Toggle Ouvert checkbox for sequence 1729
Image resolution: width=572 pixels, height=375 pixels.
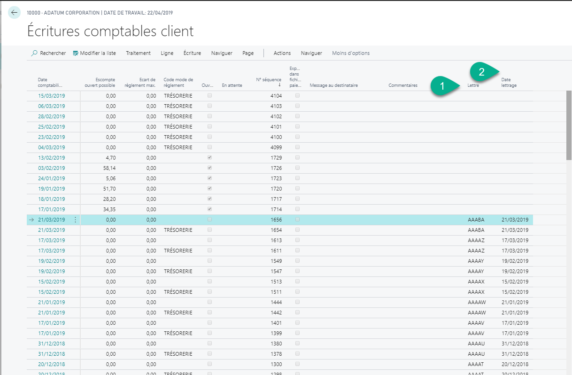209,158
